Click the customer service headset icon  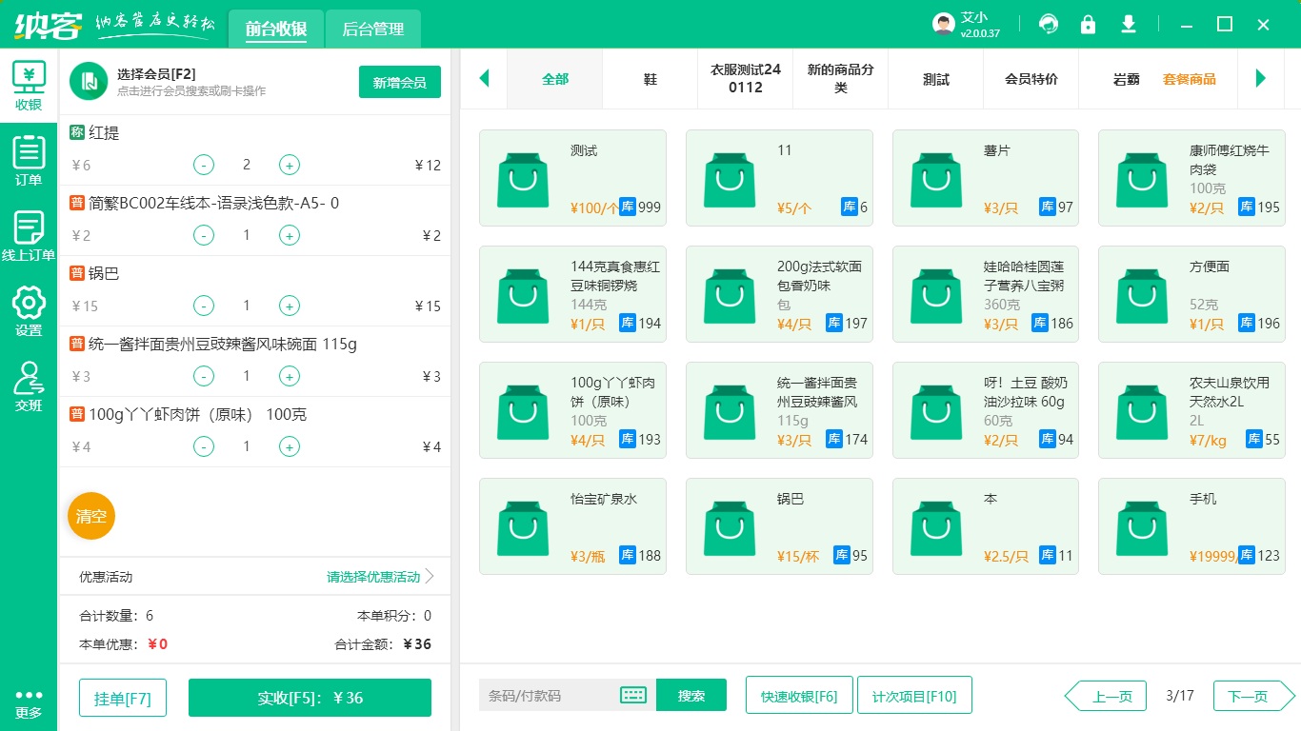coord(1049,24)
